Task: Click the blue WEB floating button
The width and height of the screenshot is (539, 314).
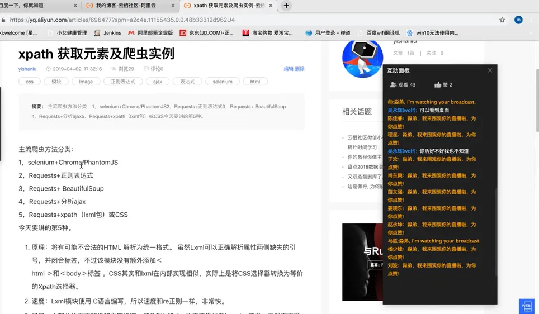Action: [526, 306]
